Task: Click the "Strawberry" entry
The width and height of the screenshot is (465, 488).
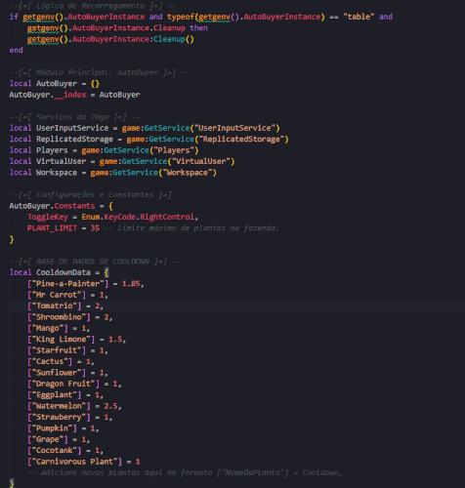Action: tap(70, 417)
